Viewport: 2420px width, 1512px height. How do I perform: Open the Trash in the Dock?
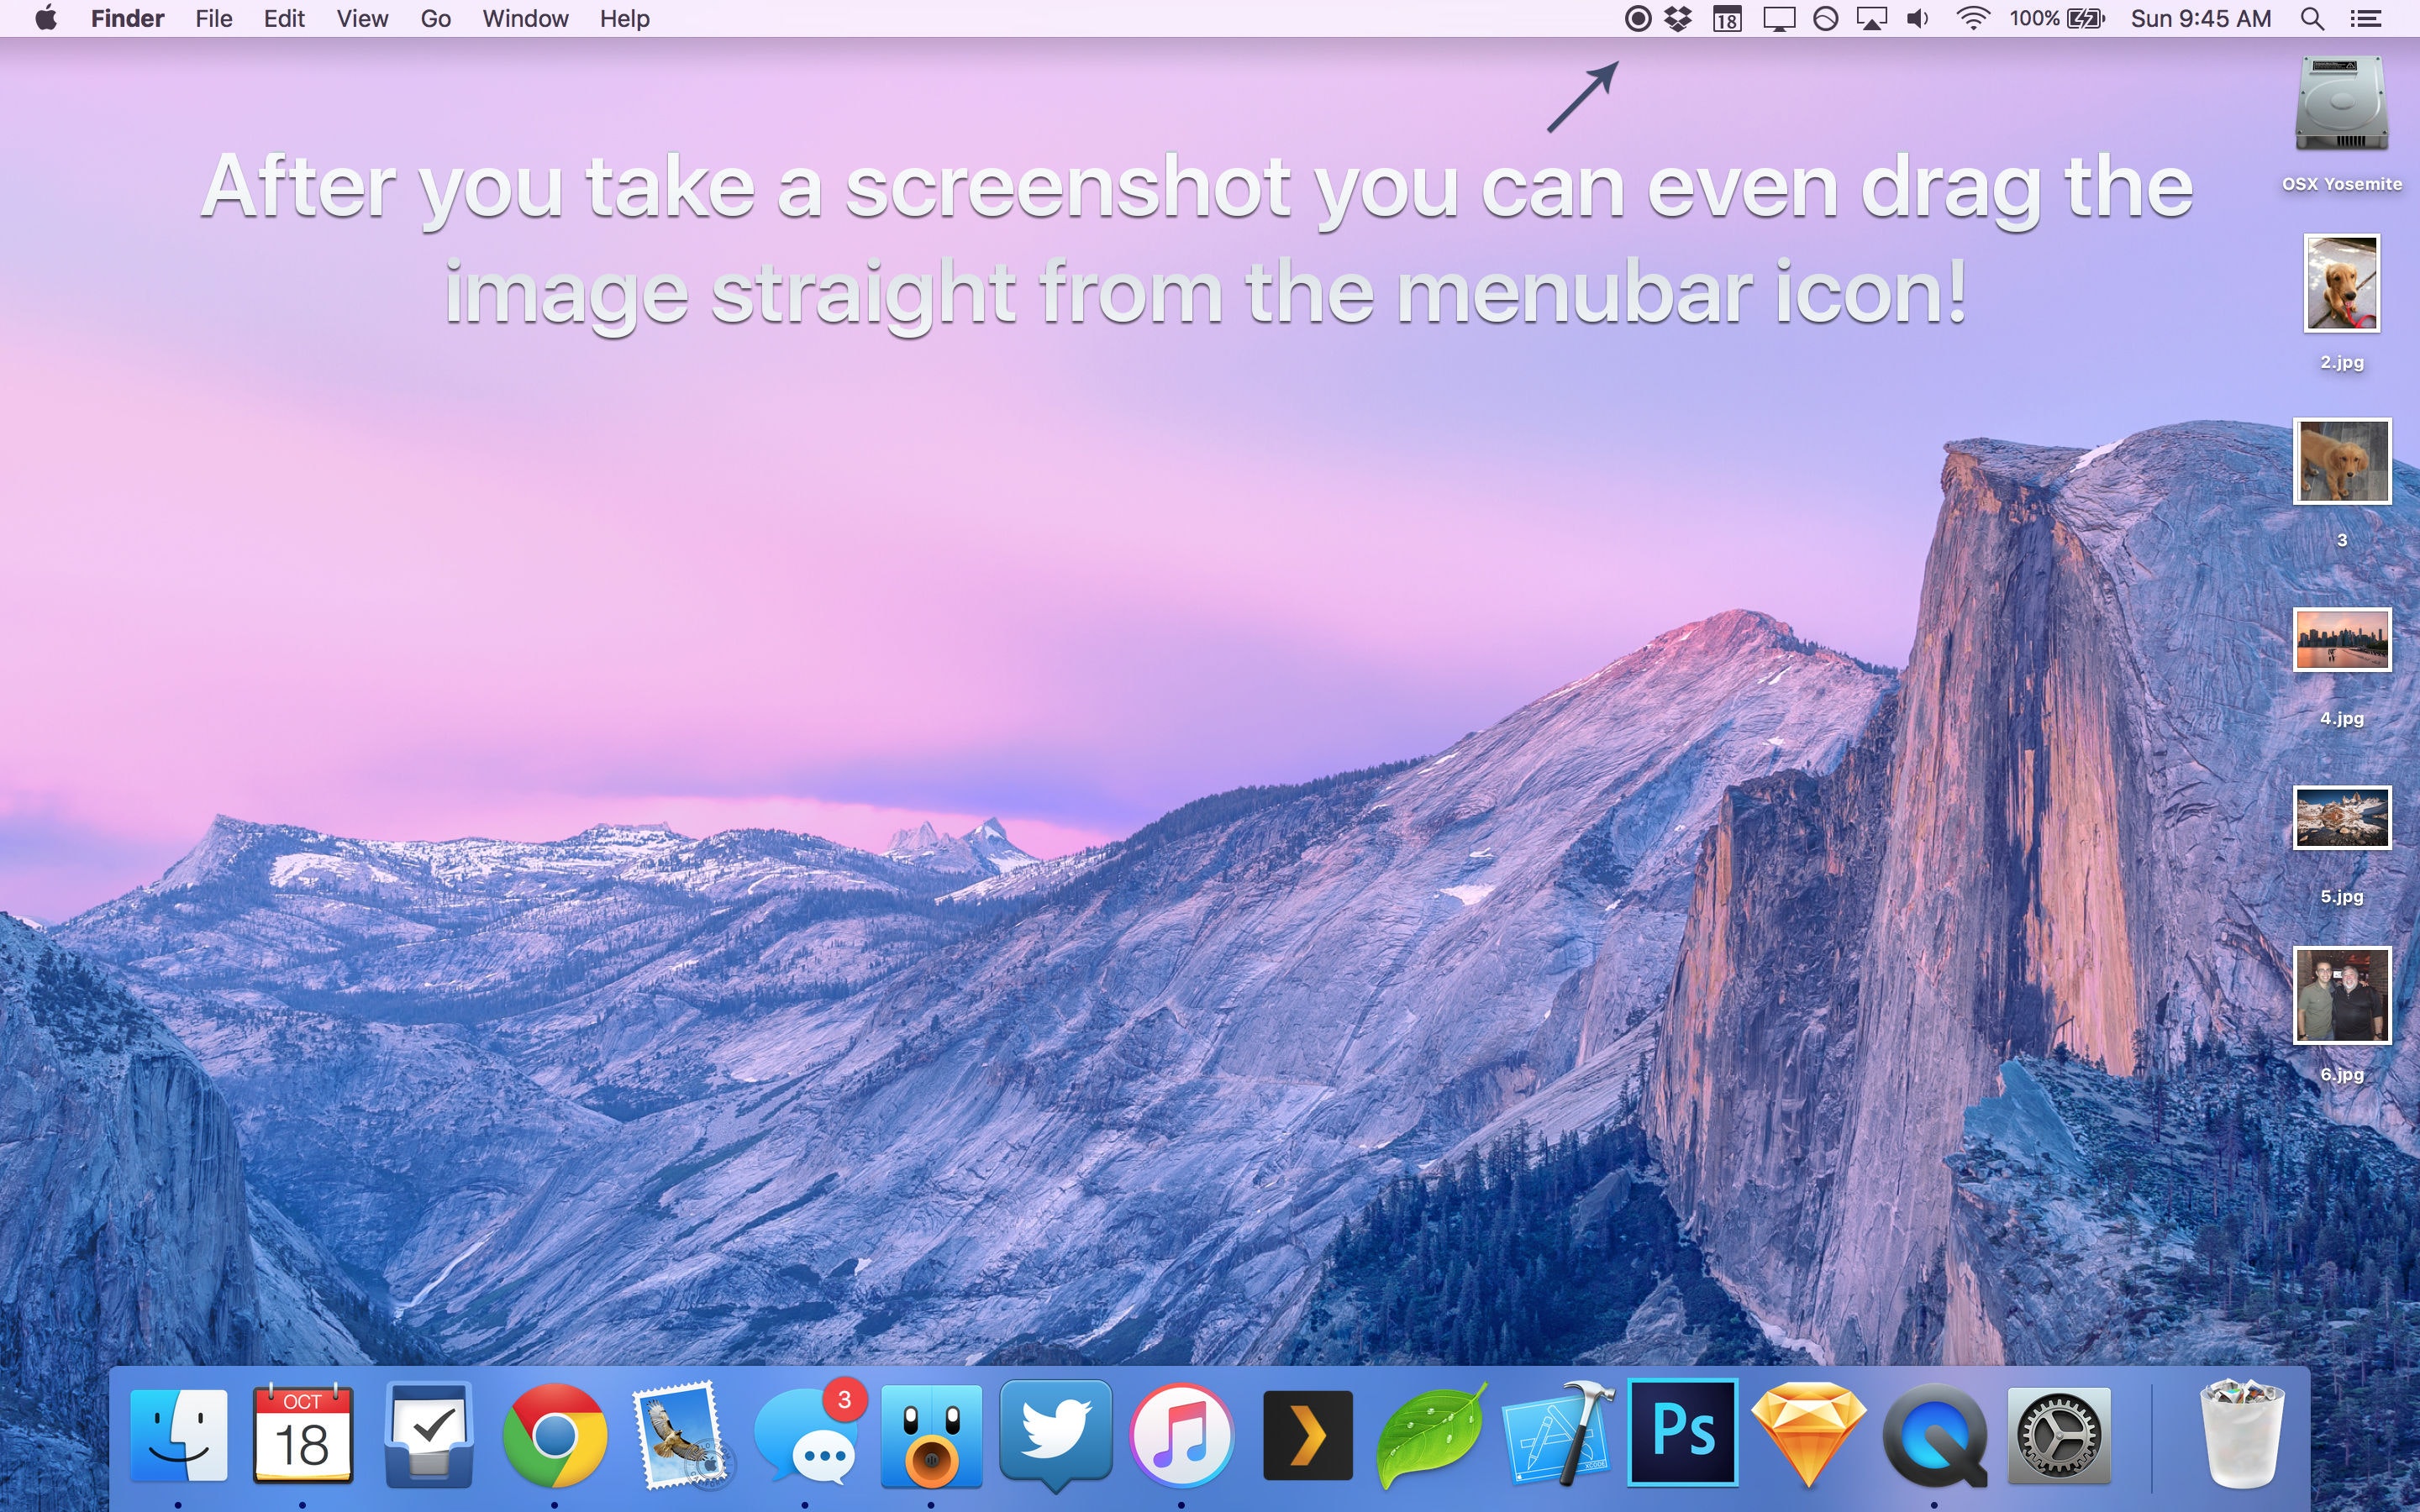tap(2242, 1436)
